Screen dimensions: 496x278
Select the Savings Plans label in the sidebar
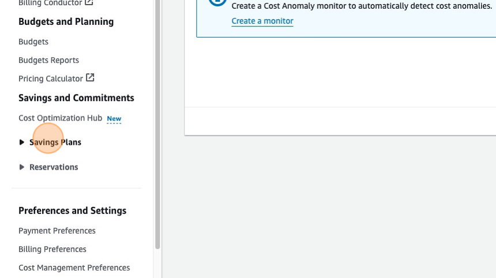click(x=55, y=142)
